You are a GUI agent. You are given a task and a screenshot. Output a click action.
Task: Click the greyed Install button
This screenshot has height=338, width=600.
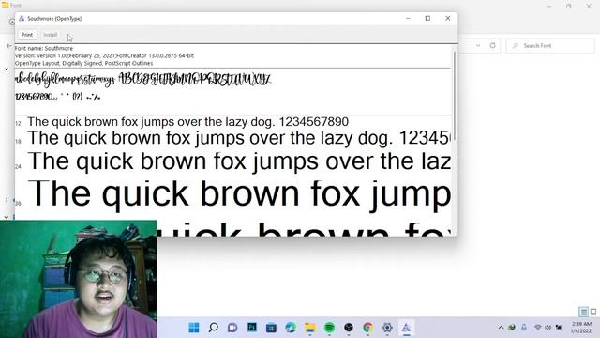pos(50,35)
